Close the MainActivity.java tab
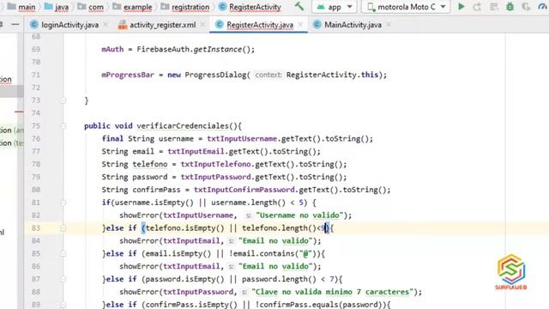The image size is (549, 309). 389,25
